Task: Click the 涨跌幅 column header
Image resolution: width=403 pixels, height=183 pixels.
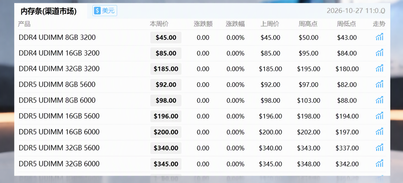Action: click(235, 24)
